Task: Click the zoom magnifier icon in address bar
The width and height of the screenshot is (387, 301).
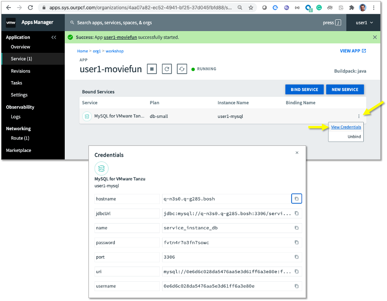Action: point(240,8)
